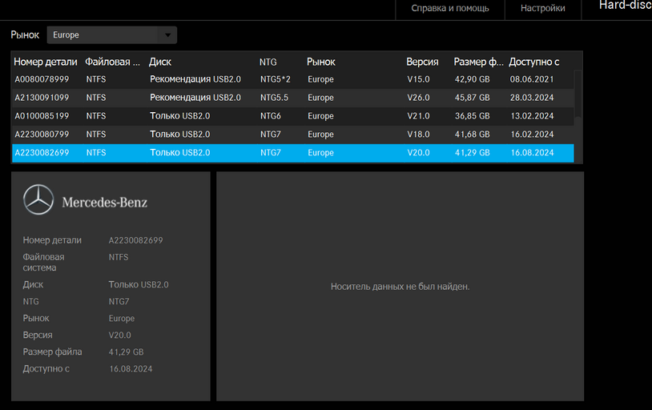Click date 28.03.2024 cell
Screen dimensions: 652x410
[532, 98]
